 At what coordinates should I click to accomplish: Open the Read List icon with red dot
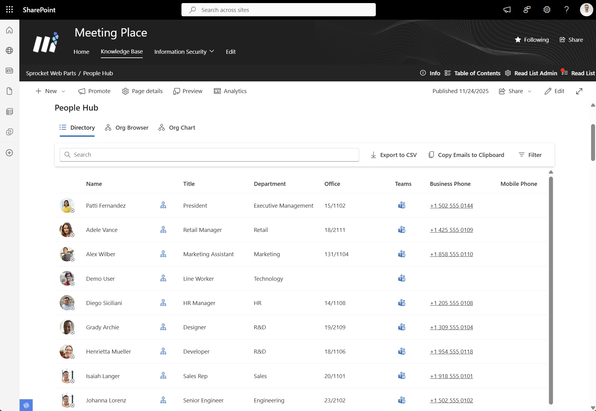click(564, 73)
